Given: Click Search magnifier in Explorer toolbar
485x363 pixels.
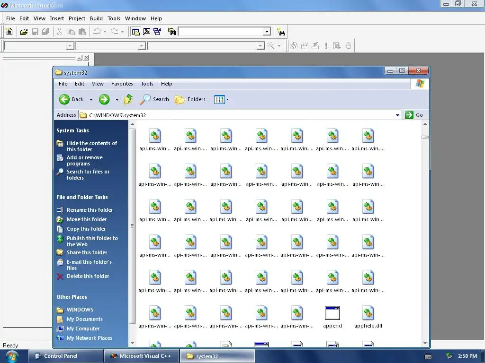Looking at the screenshot, I should (154, 99).
